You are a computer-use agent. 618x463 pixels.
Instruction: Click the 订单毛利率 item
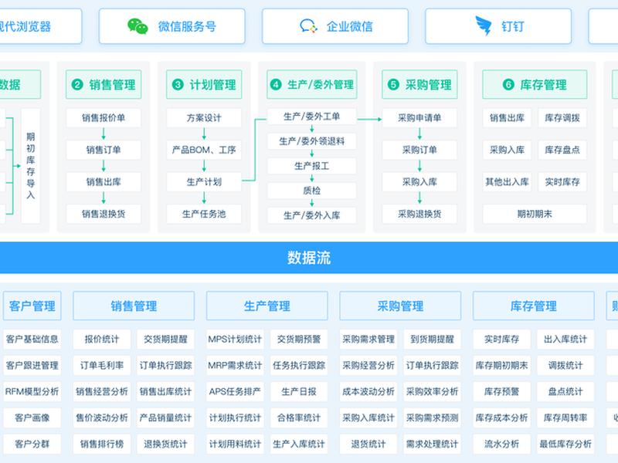tap(102, 365)
